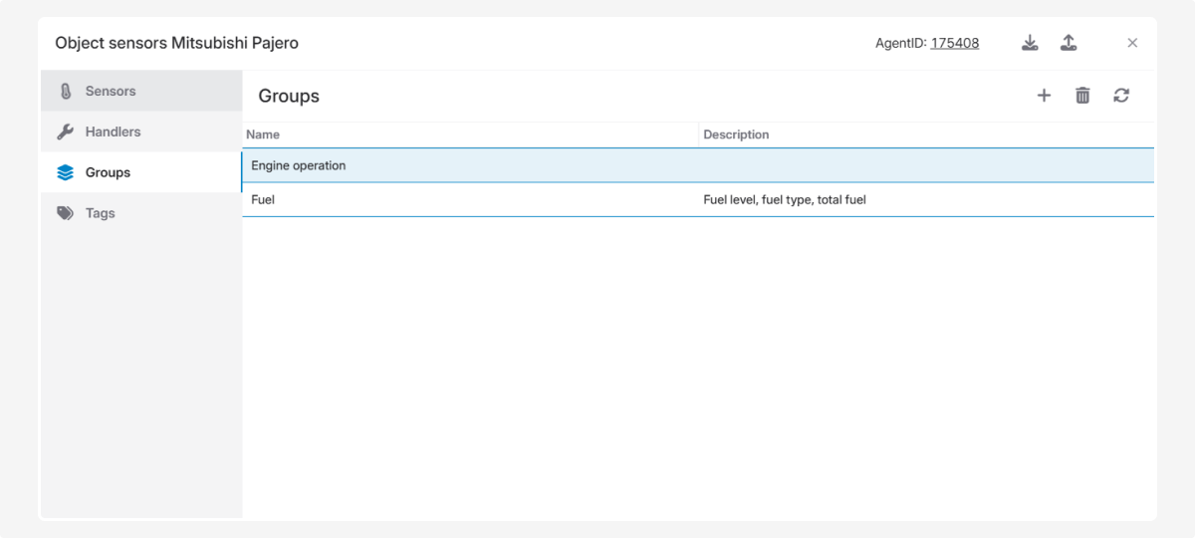This screenshot has width=1195, height=538.
Task: Select the Groups tab label
Action: 108,172
